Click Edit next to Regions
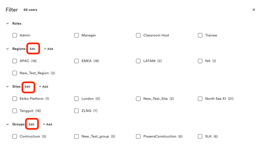Screen dimensions: 261x145 33,49
